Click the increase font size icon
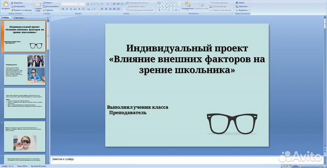The width and height of the screenshot is (327, 168). [88, 4]
